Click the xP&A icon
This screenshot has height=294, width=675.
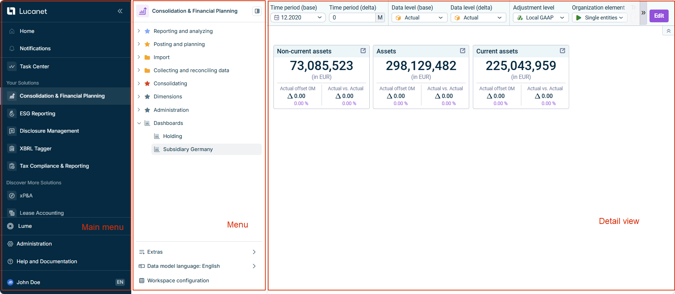[x=12, y=196]
